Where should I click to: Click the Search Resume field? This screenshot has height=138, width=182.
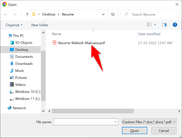coord(150,14)
